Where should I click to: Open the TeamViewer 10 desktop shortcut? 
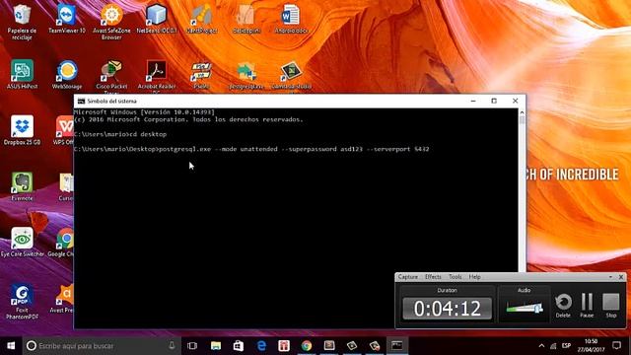67,19
